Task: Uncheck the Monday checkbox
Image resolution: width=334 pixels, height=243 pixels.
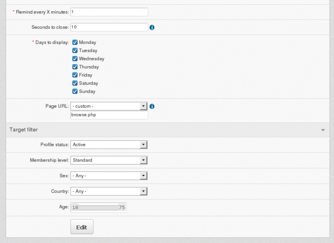Action: (75, 42)
